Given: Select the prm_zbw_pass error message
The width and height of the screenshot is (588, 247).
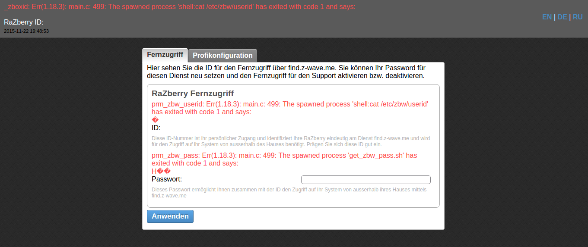Looking at the screenshot, I should (284, 159).
